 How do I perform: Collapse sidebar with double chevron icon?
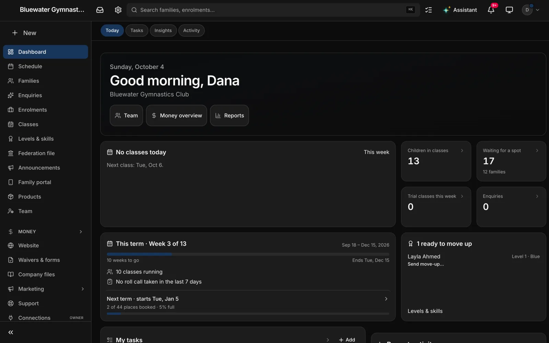[11, 332]
